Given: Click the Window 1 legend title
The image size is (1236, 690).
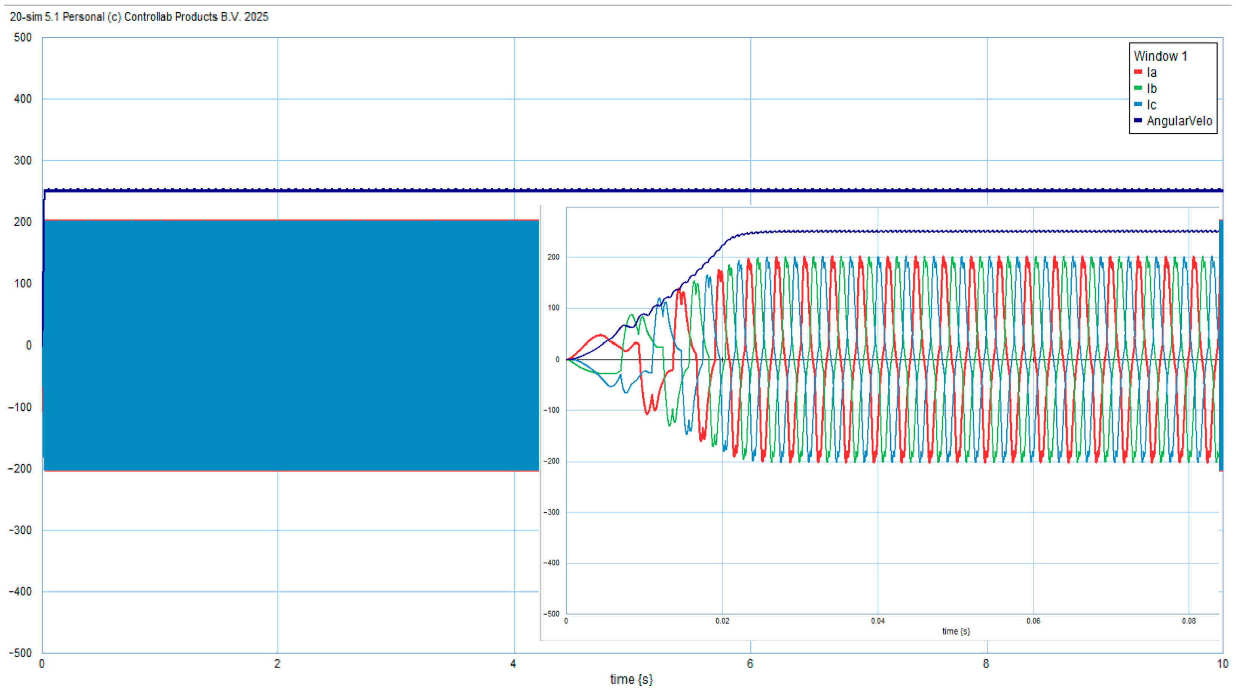Looking at the screenshot, I should (1160, 56).
